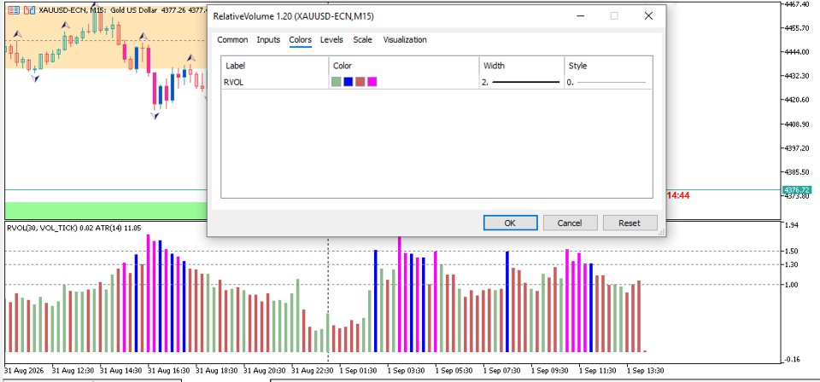Viewport: 820px width, 382px height.
Task: Click the 1.94 indicator scale value
Action: click(x=793, y=225)
